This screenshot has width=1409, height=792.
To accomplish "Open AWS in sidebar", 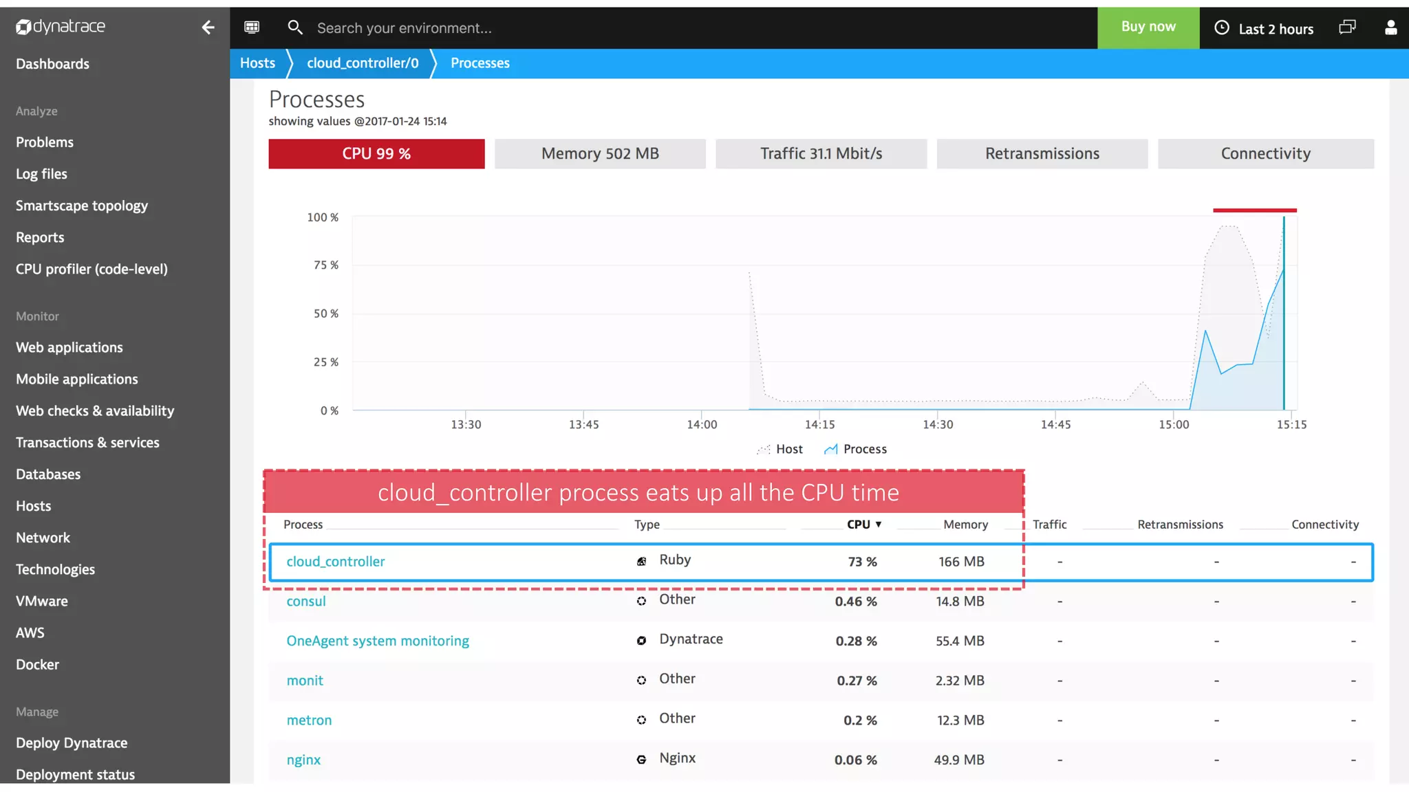I will pos(30,632).
